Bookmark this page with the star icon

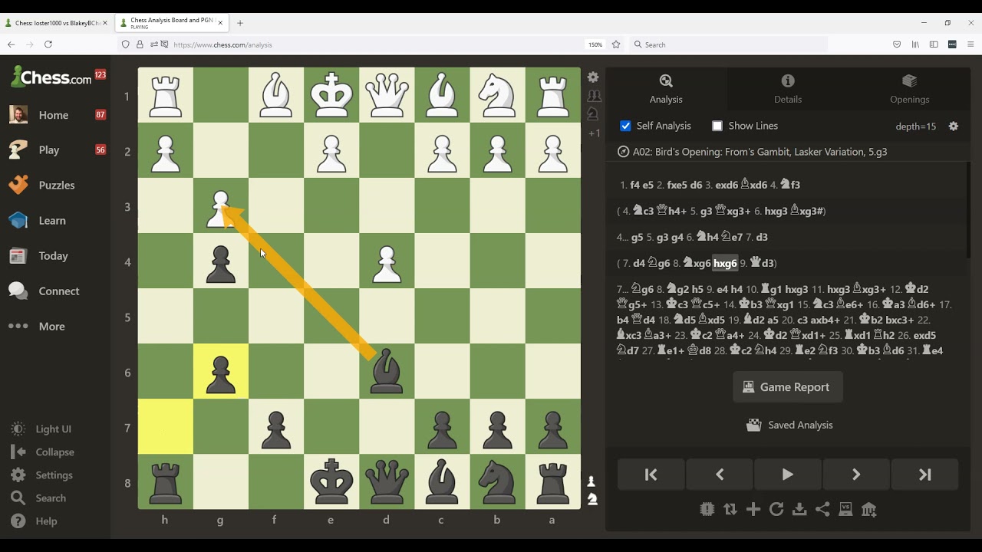pyautogui.click(x=615, y=44)
